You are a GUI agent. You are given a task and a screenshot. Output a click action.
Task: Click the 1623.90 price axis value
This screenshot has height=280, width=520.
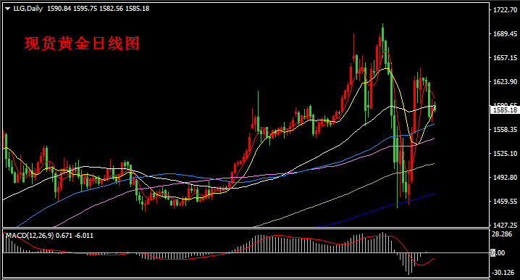pyautogui.click(x=505, y=82)
